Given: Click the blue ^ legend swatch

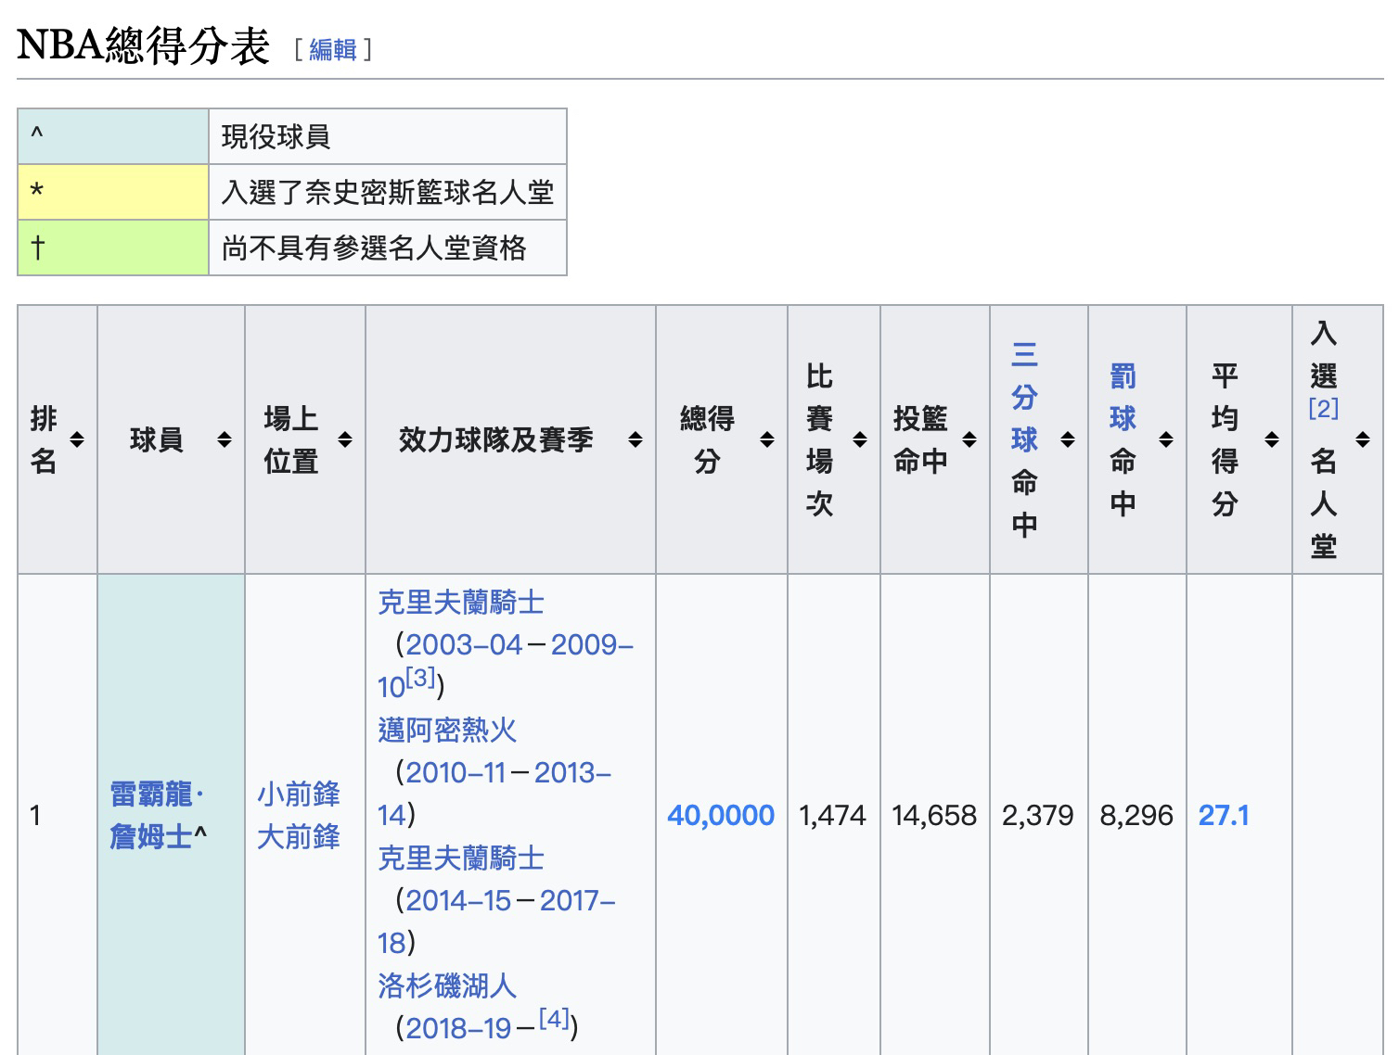Looking at the screenshot, I should coord(113,137).
